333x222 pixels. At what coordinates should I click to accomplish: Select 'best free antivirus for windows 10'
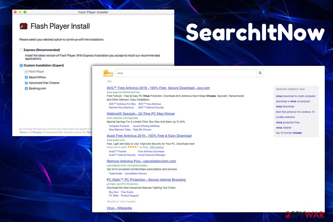point(295,112)
